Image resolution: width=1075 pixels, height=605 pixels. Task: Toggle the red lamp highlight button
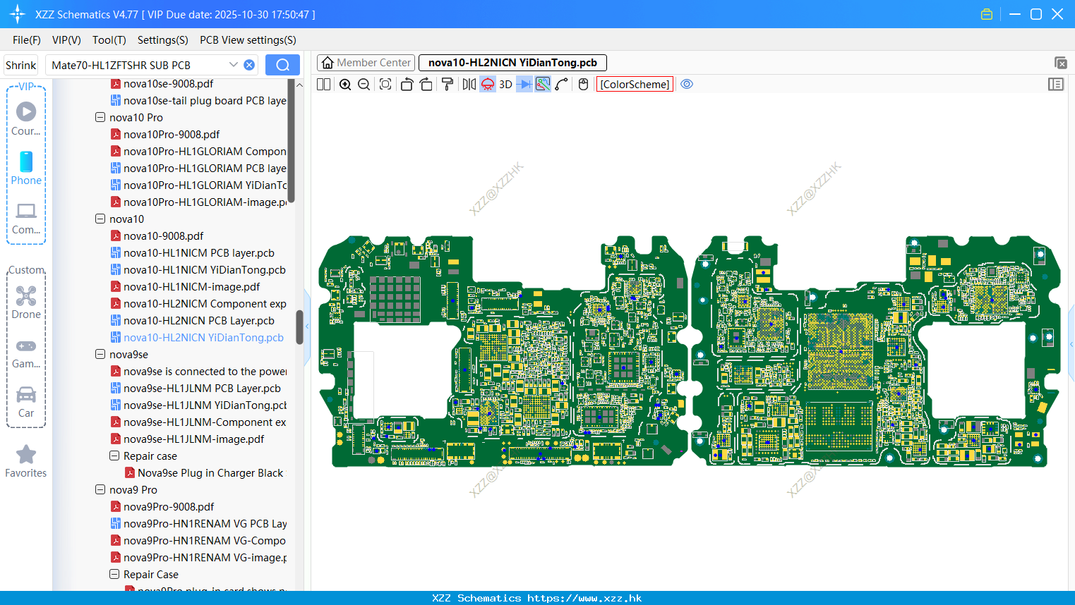pos(488,85)
